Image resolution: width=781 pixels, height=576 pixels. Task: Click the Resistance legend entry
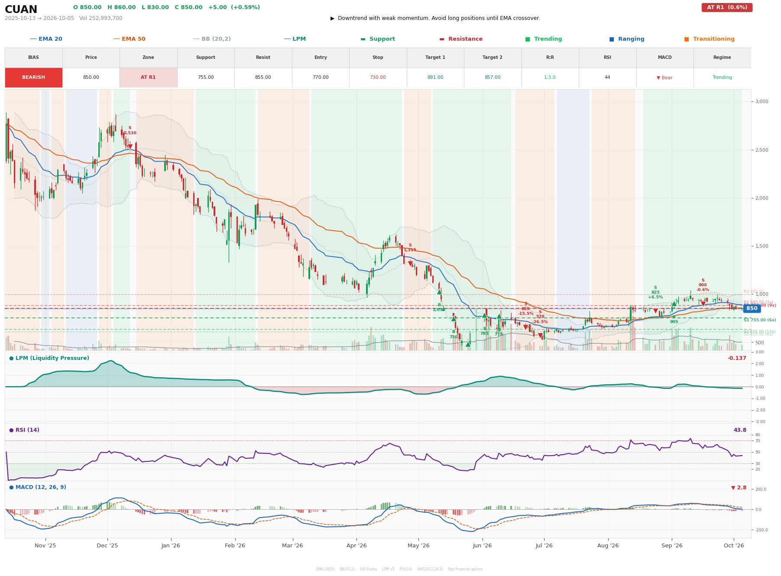461,39
